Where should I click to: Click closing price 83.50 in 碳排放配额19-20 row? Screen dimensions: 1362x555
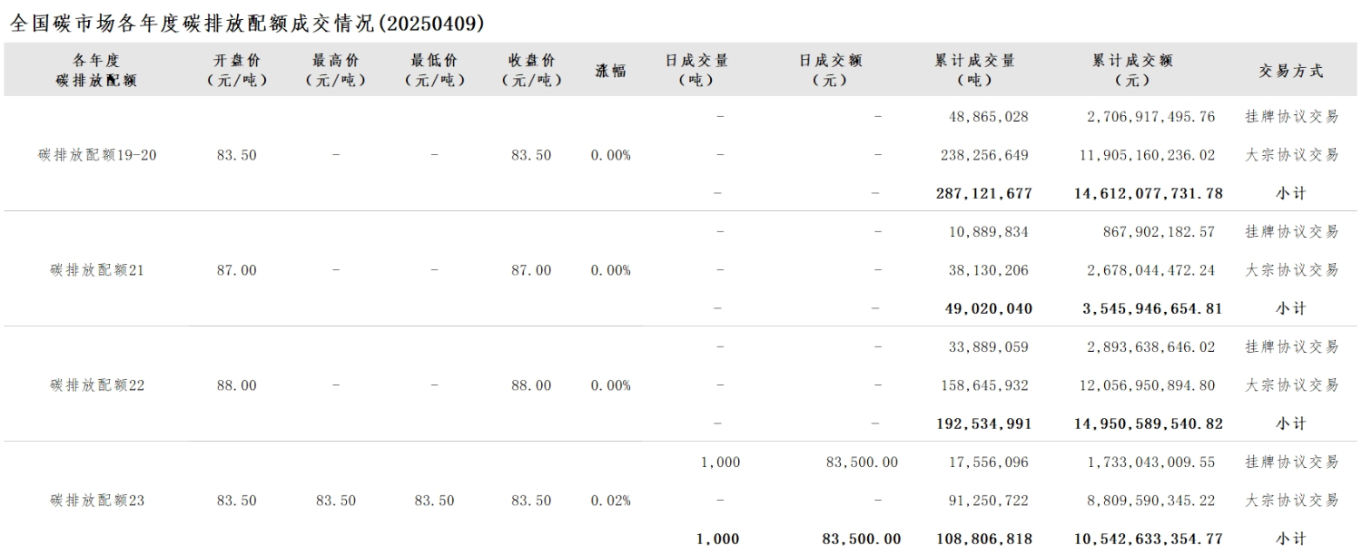[x=531, y=155]
